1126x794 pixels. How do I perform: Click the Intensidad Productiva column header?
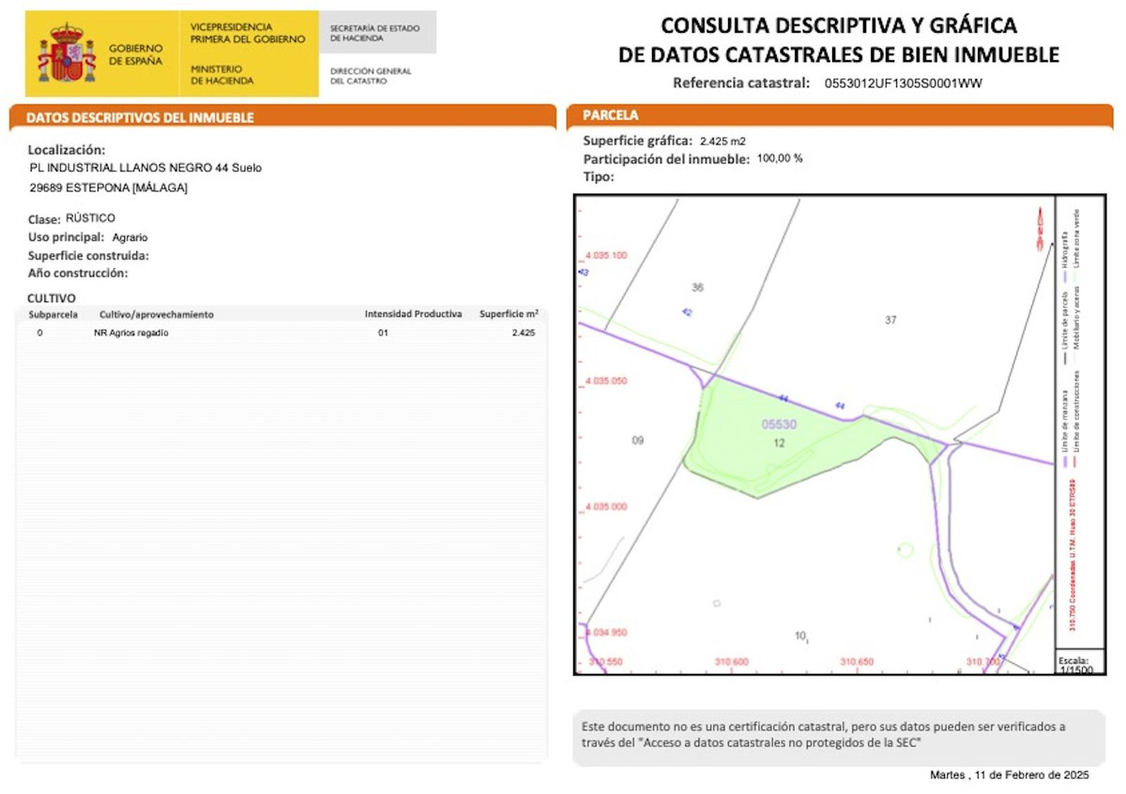pos(413,314)
